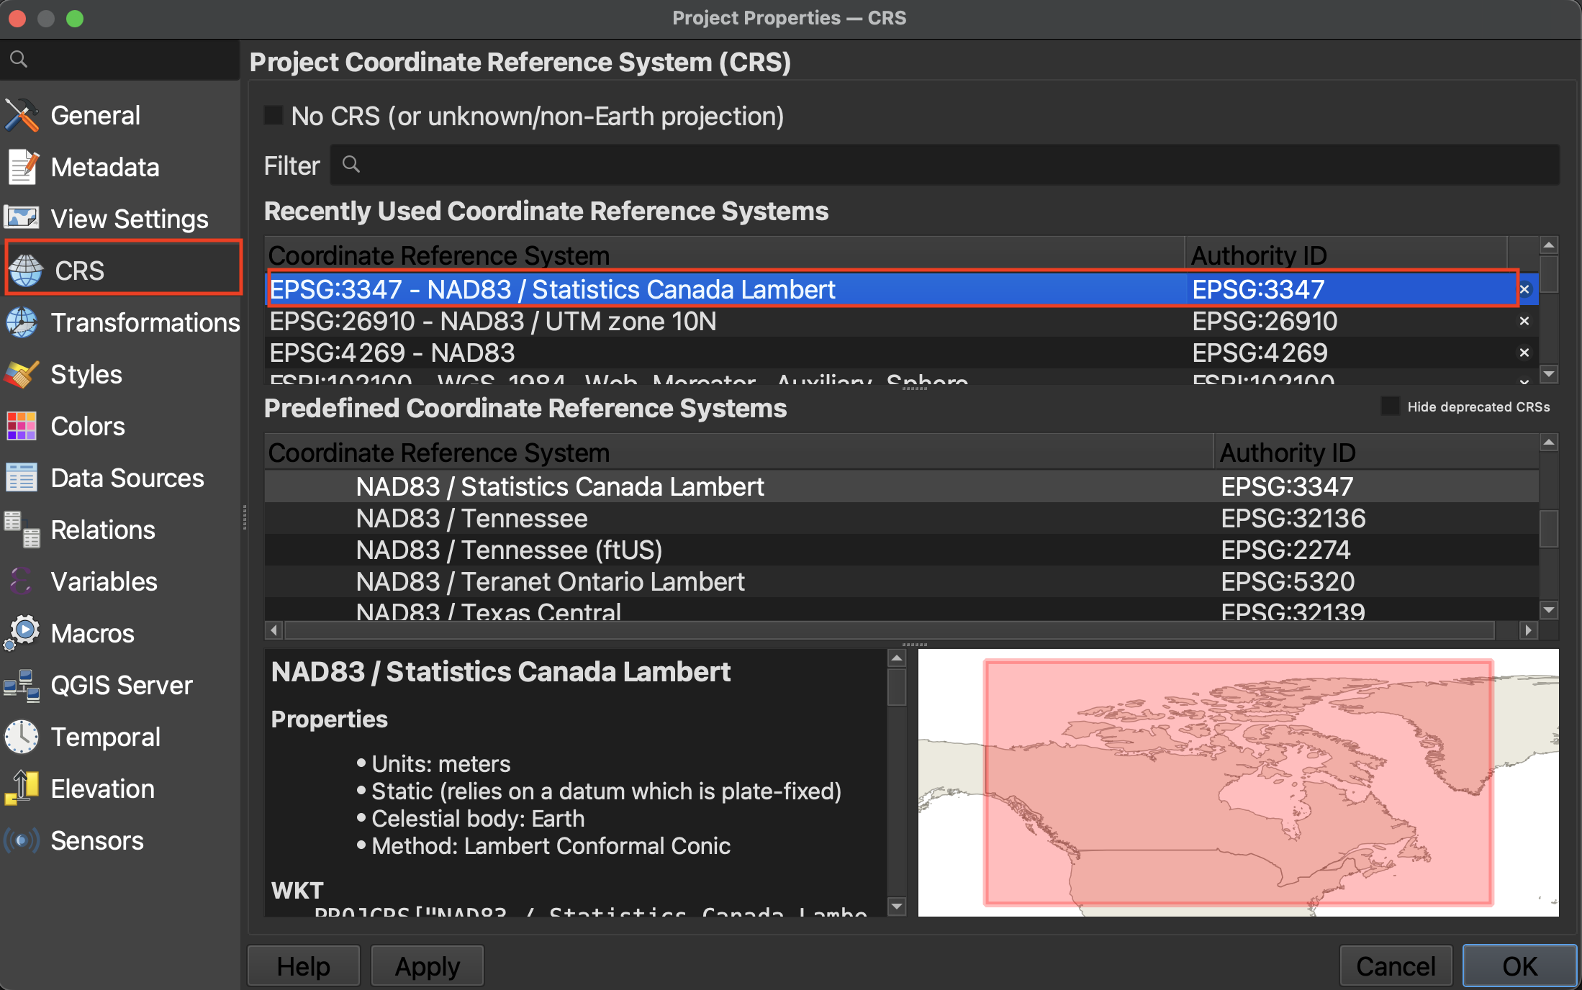Open the QGIS Server tab
Image resolution: width=1582 pixels, height=990 pixels.
(121, 685)
